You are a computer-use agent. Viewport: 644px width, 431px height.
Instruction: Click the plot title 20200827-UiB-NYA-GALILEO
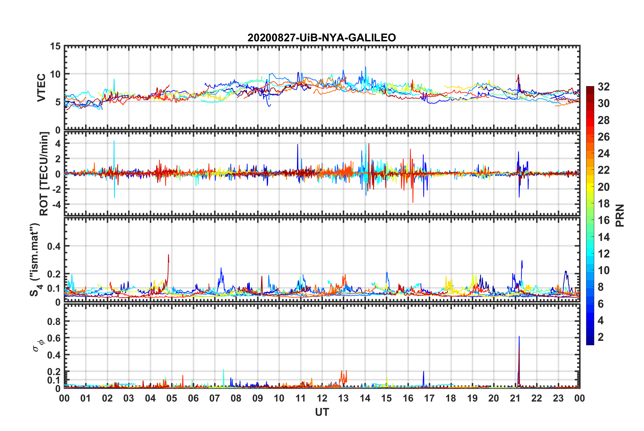[x=322, y=38]
